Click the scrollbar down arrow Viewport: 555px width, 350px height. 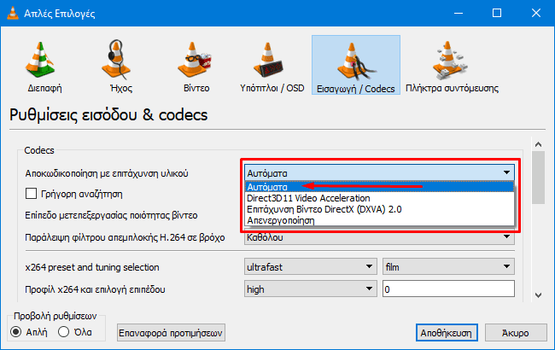click(x=539, y=295)
